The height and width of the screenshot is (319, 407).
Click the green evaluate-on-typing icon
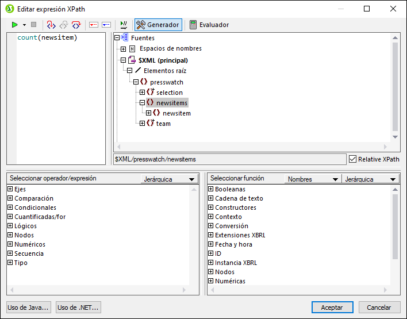pyautogui.click(x=124, y=25)
